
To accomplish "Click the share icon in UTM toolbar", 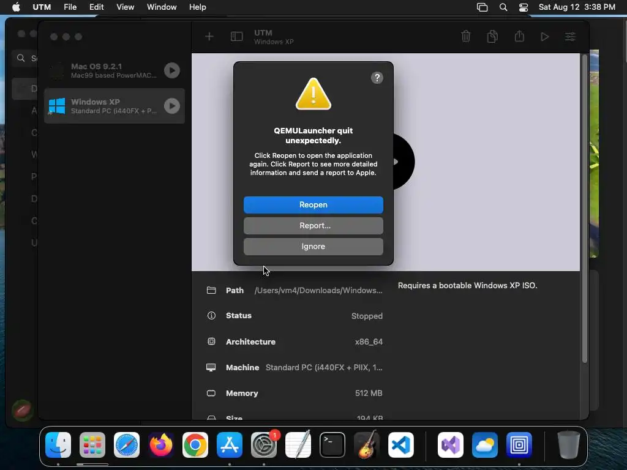I will click(519, 36).
